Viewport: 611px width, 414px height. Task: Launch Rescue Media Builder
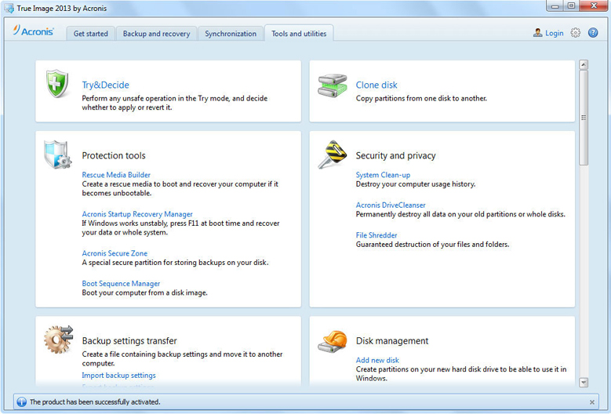click(116, 175)
